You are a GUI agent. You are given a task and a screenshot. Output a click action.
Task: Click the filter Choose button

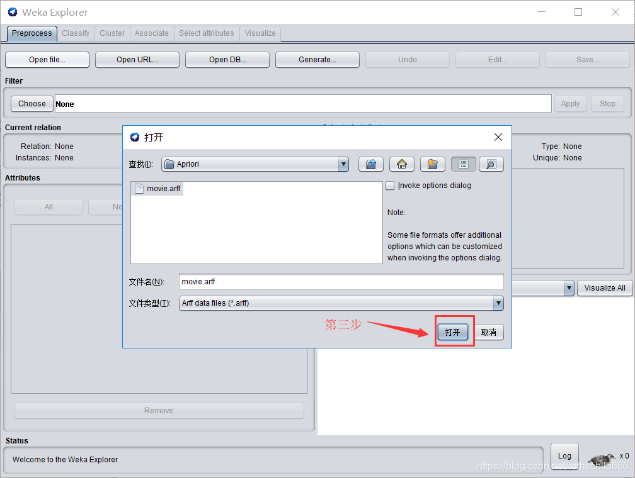pos(32,104)
